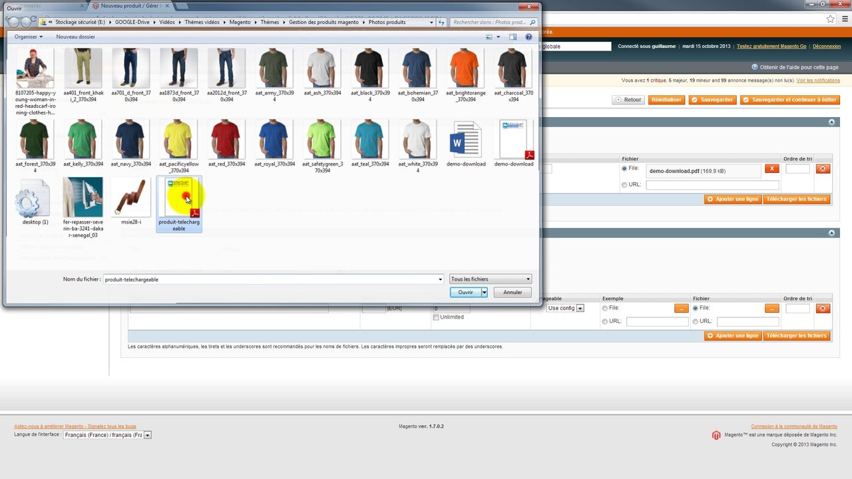The image size is (852, 479).
Task: Open the Organiser menu
Action: (x=29, y=37)
